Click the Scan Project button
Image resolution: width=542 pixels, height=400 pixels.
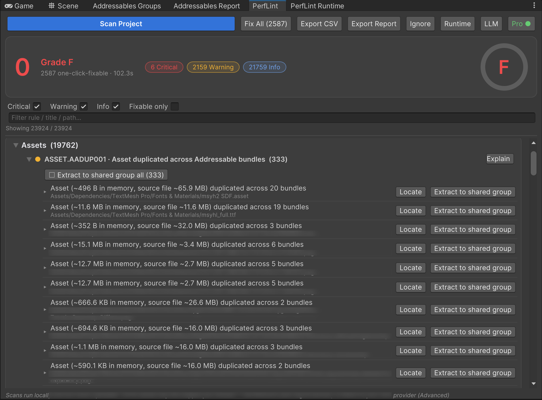(121, 24)
